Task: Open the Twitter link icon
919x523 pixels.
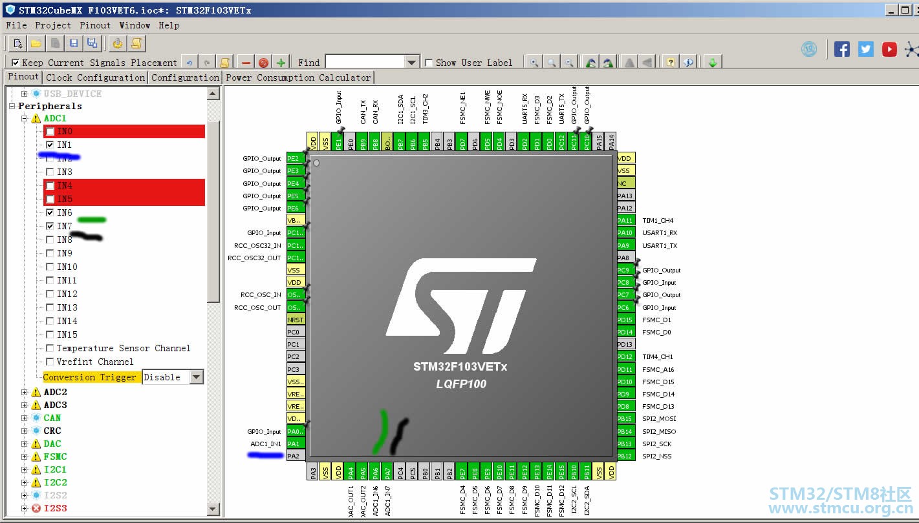Action: click(866, 49)
